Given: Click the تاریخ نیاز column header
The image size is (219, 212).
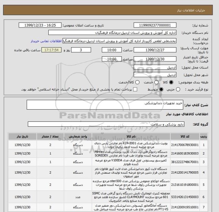Looking at the screenshot, I should coord(22,137).
